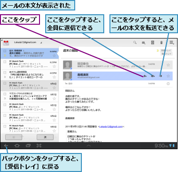This screenshot has width=178, height=172.
Task: Open the recent apps button
Action: coord(28,145)
